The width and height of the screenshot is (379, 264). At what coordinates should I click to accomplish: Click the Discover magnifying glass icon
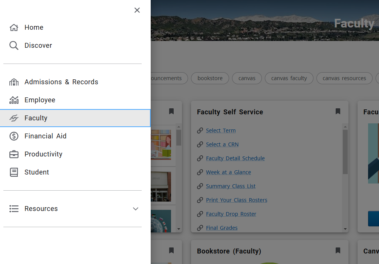point(14,46)
